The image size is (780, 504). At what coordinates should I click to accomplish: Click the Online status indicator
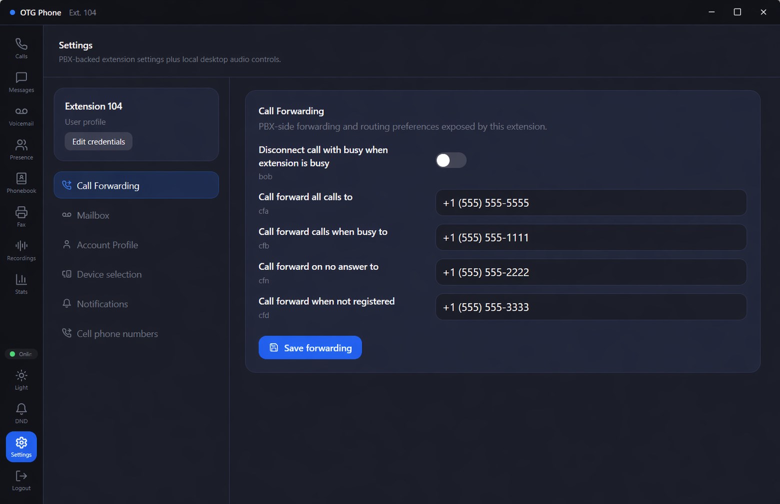(21, 354)
